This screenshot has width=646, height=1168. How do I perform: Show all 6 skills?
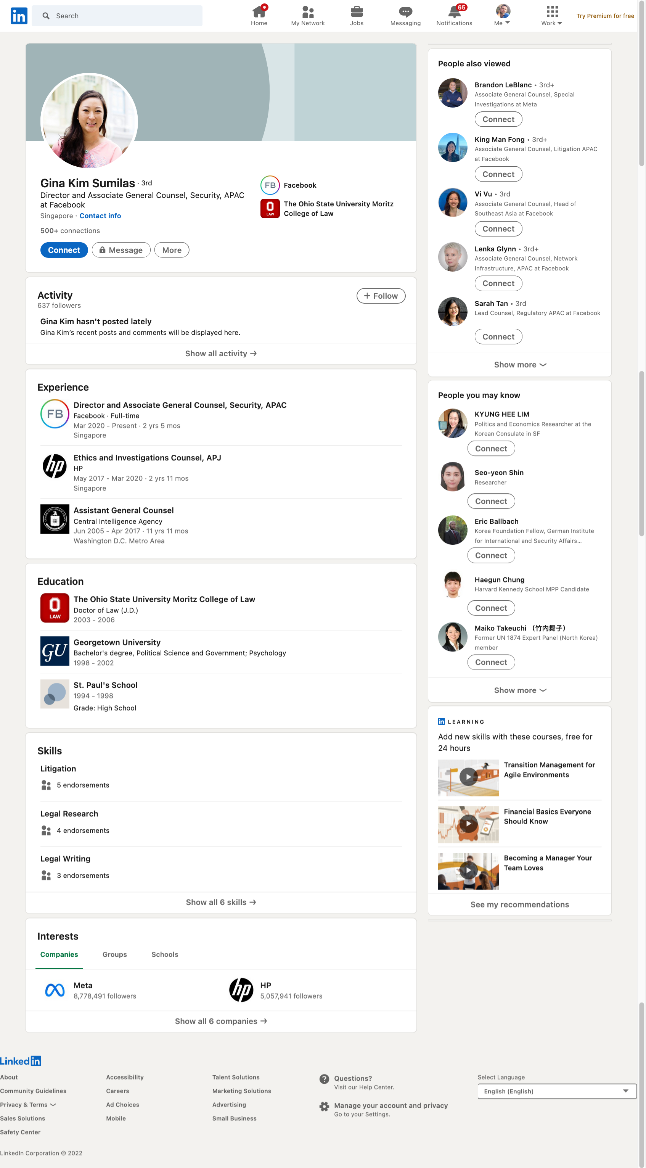click(x=221, y=902)
